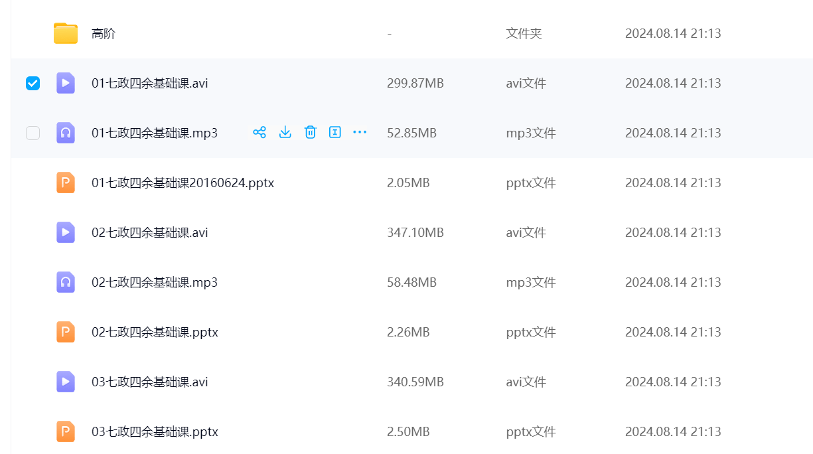Click headphone icon of 02七政四余基础课.mp3
Screen dimensions: 813x454
pyautogui.click(x=66, y=282)
